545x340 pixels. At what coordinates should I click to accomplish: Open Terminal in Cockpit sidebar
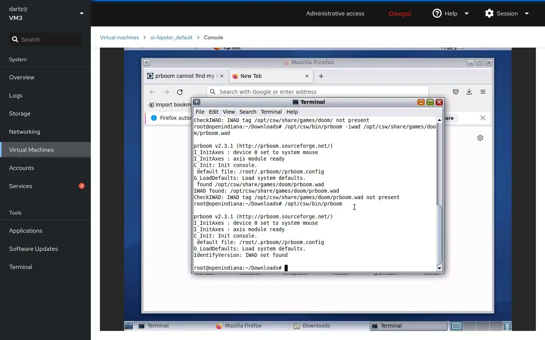click(x=45, y=267)
